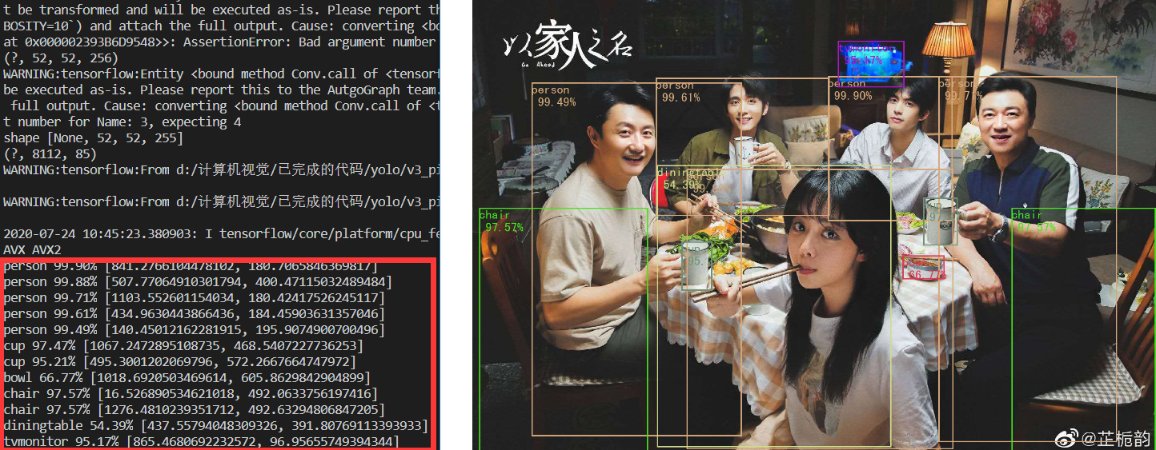Click "WARNING:tensorflow:Entity <bound method Conv.call" line
This screenshot has height=450, width=1156.
point(222,74)
